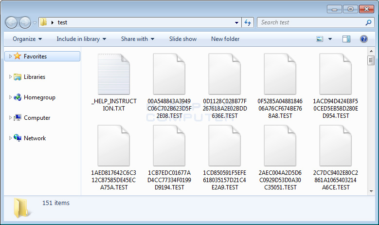The height and width of the screenshot is (225, 379).
Task: Select file icon 1AED817642C6C3...A75A.TEST
Action: tap(114, 146)
